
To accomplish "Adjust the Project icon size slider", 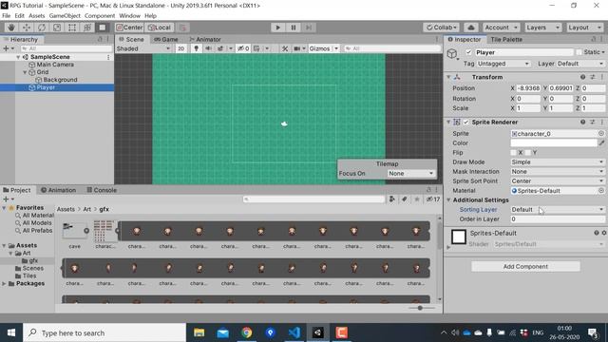I will coord(420,308).
